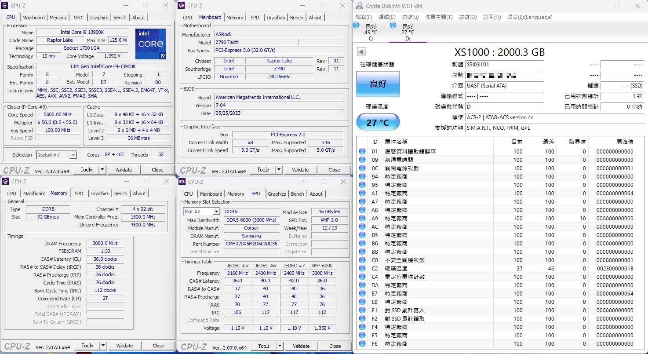Viewport: 648px width, 354px height.
Task: Select the D: drive health status icon
Action: (x=393, y=26)
